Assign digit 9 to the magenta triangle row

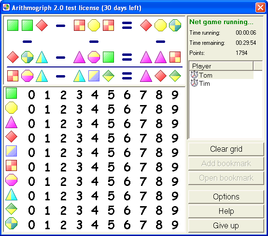tap(175, 124)
